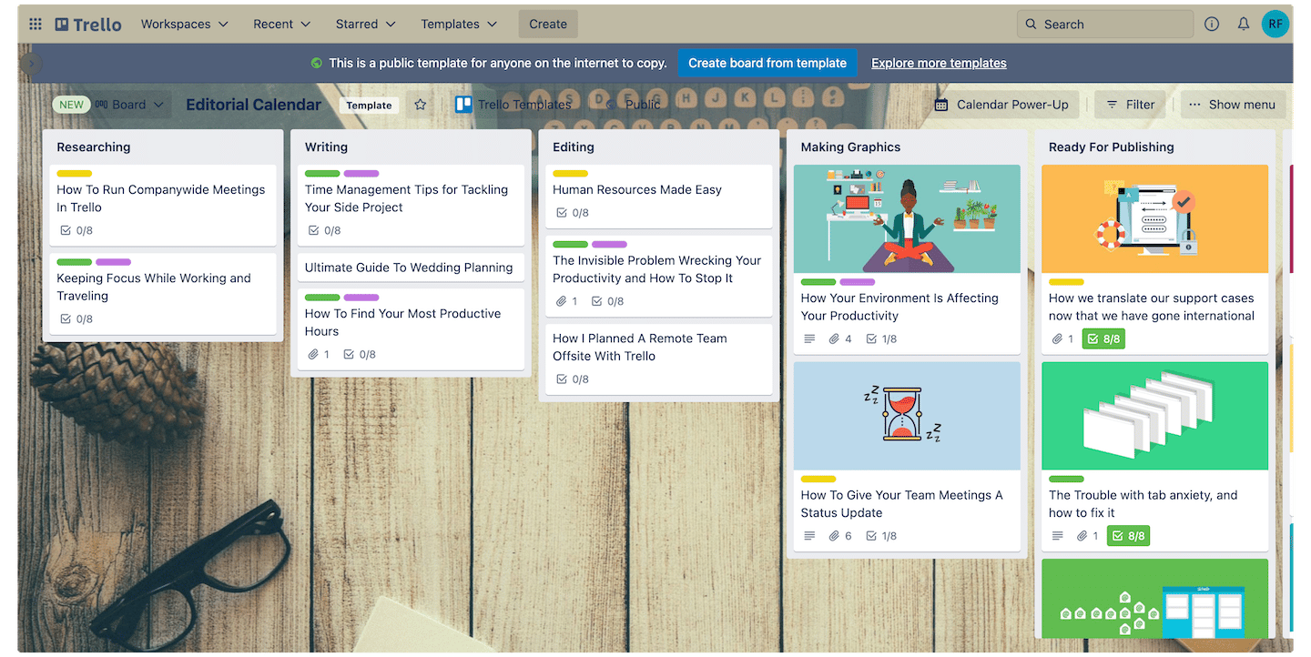The height and width of the screenshot is (657, 1311).
Task: Click purple label on Time Management Tips card
Action: click(x=361, y=174)
